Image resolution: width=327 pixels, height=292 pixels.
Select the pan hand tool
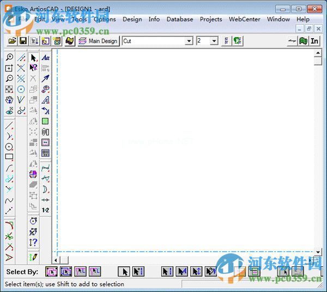[x=9, y=100]
